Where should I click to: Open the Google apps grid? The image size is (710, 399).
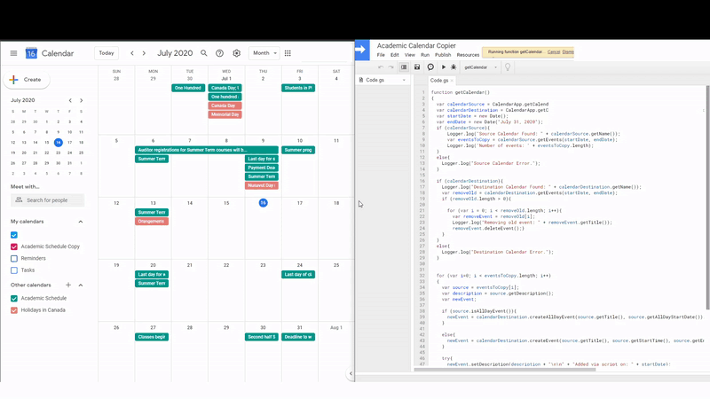288,53
